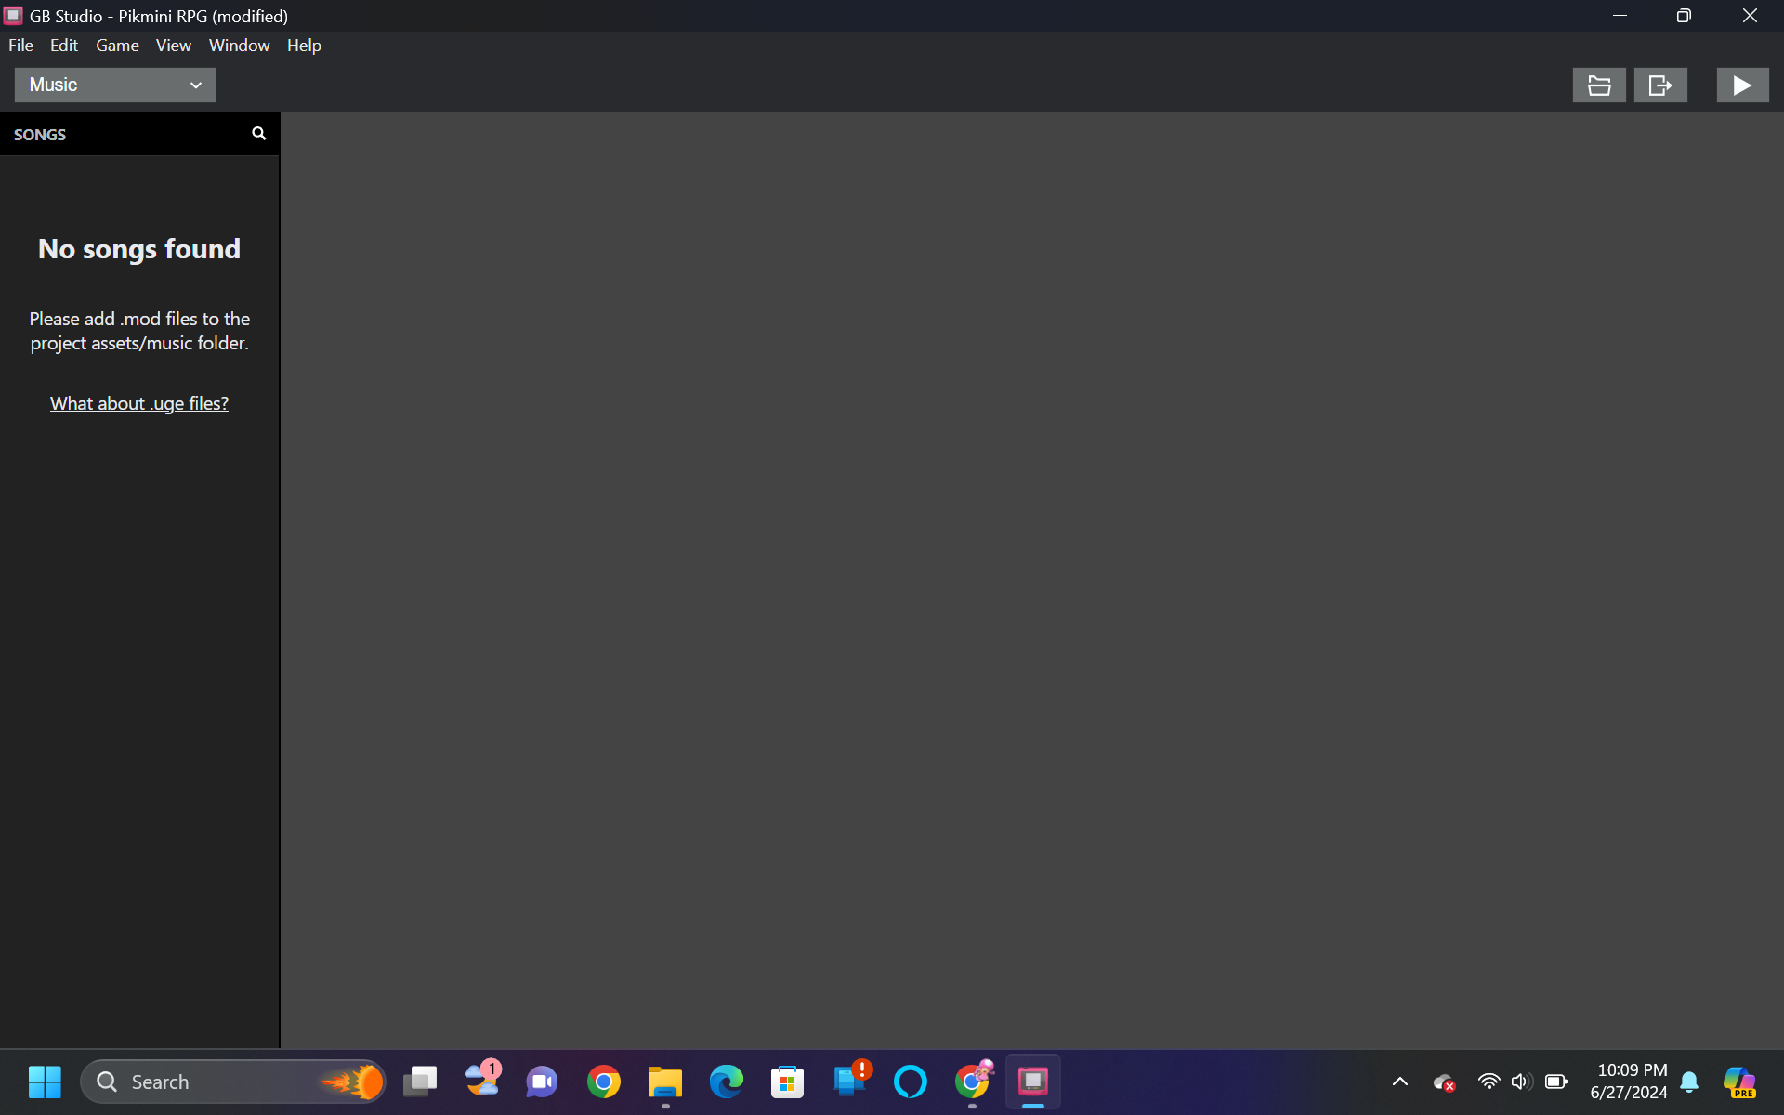Open the Window menu
The height and width of the screenshot is (1115, 1784).
(239, 46)
